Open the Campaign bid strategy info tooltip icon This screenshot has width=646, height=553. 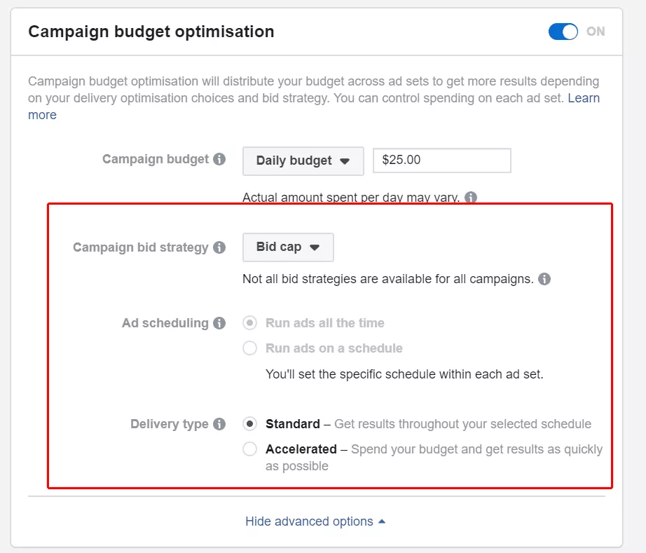click(219, 247)
